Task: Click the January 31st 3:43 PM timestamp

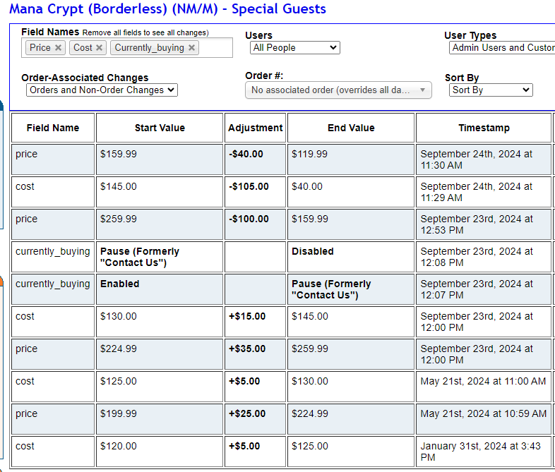Action: click(480, 452)
